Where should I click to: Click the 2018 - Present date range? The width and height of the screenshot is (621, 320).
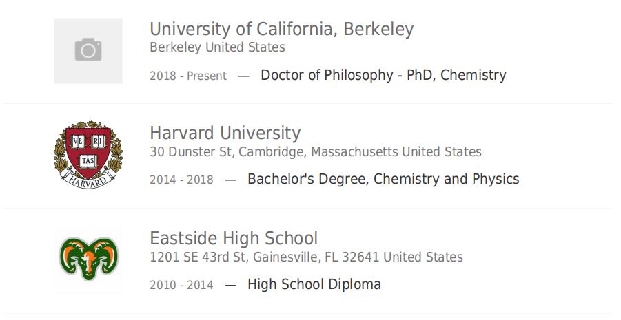188,76
